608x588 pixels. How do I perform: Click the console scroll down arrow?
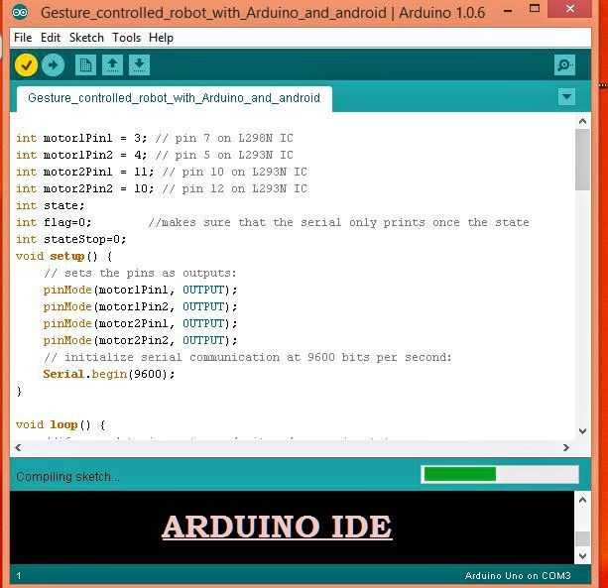[x=582, y=556]
